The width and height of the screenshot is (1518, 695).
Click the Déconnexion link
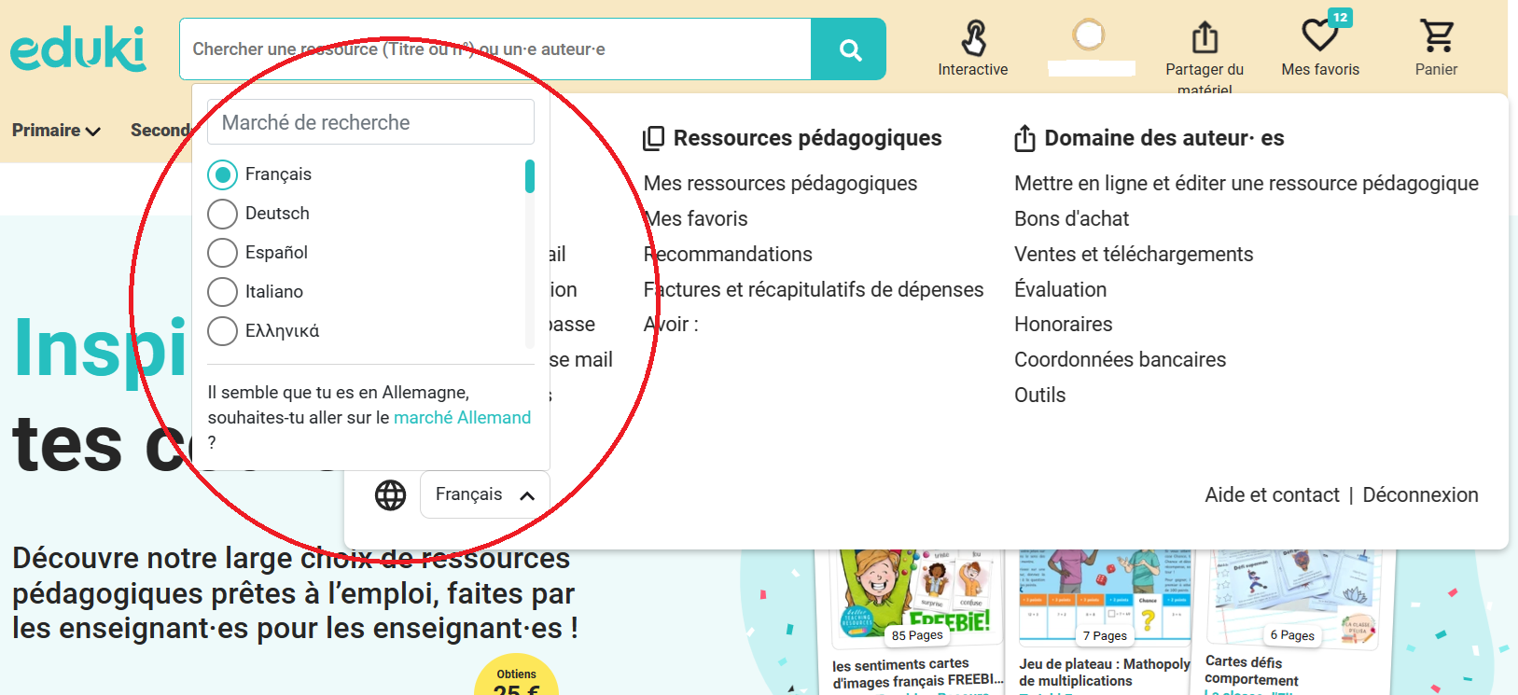[x=1421, y=495]
